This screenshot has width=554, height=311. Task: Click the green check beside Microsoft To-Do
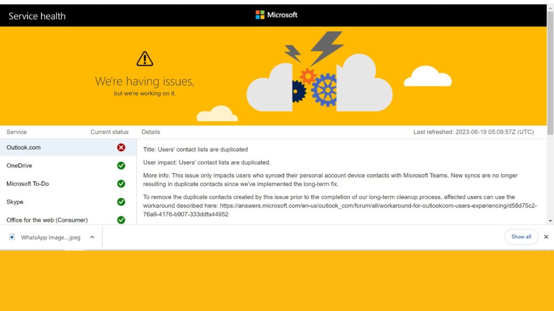(x=121, y=183)
